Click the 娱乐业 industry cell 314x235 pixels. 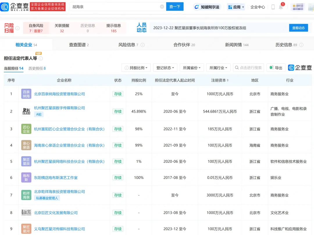pyautogui.click(x=276, y=178)
